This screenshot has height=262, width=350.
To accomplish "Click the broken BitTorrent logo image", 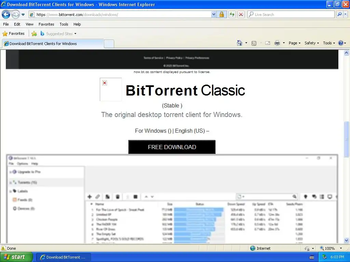I will [x=111, y=90].
